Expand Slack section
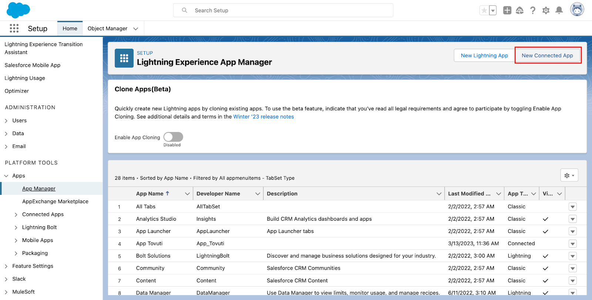 6,279
